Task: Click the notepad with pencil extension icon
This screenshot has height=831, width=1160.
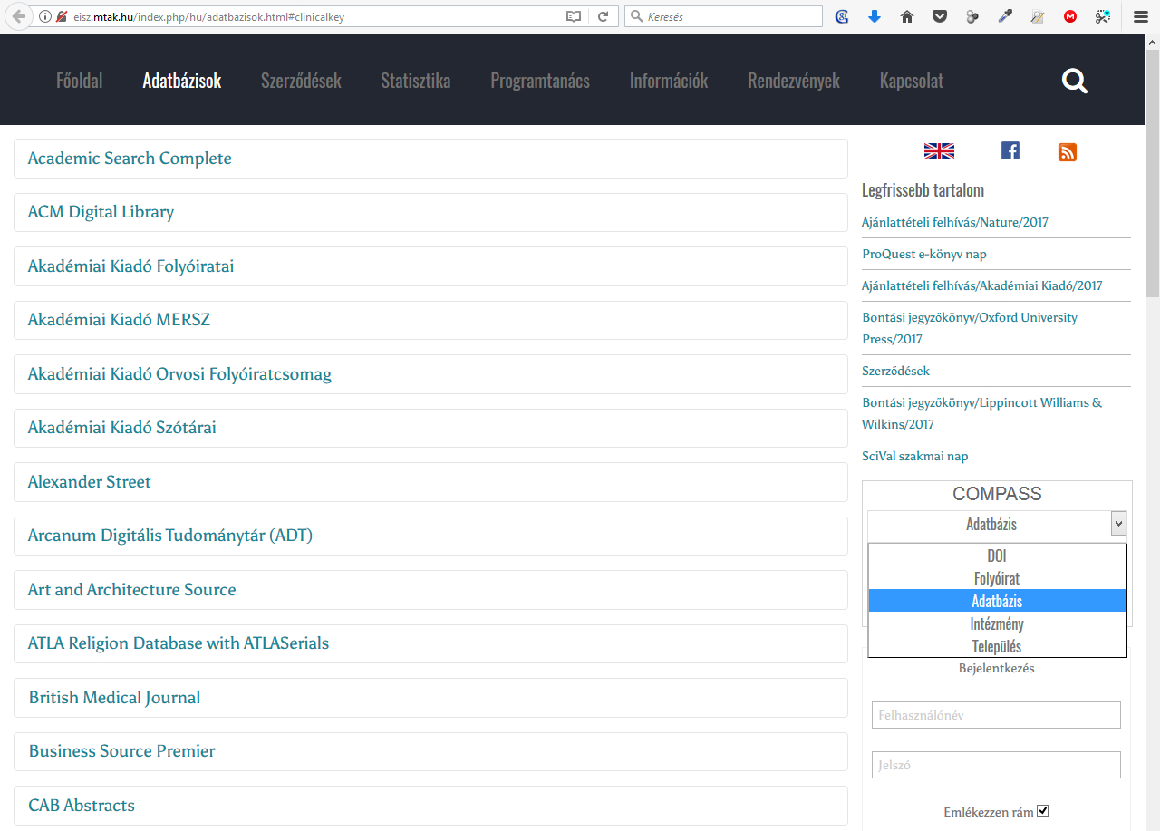Action: point(1038,16)
